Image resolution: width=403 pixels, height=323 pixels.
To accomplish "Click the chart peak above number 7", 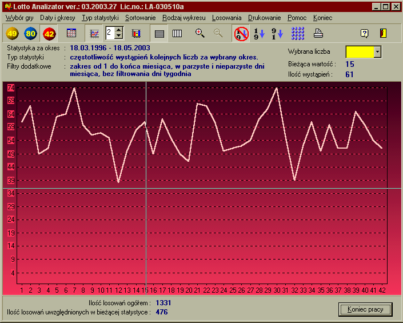I will tap(74, 88).
